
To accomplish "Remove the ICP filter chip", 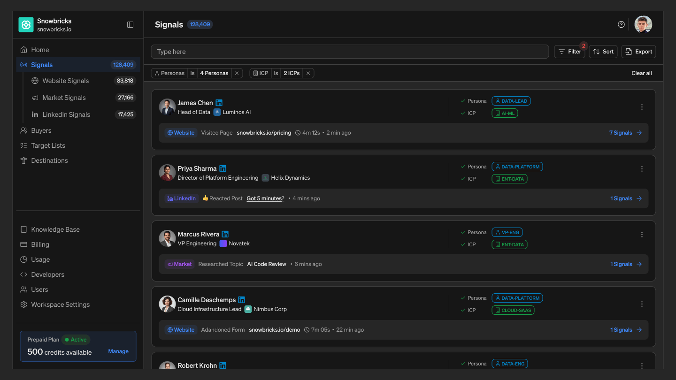I will pyautogui.click(x=308, y=73).
